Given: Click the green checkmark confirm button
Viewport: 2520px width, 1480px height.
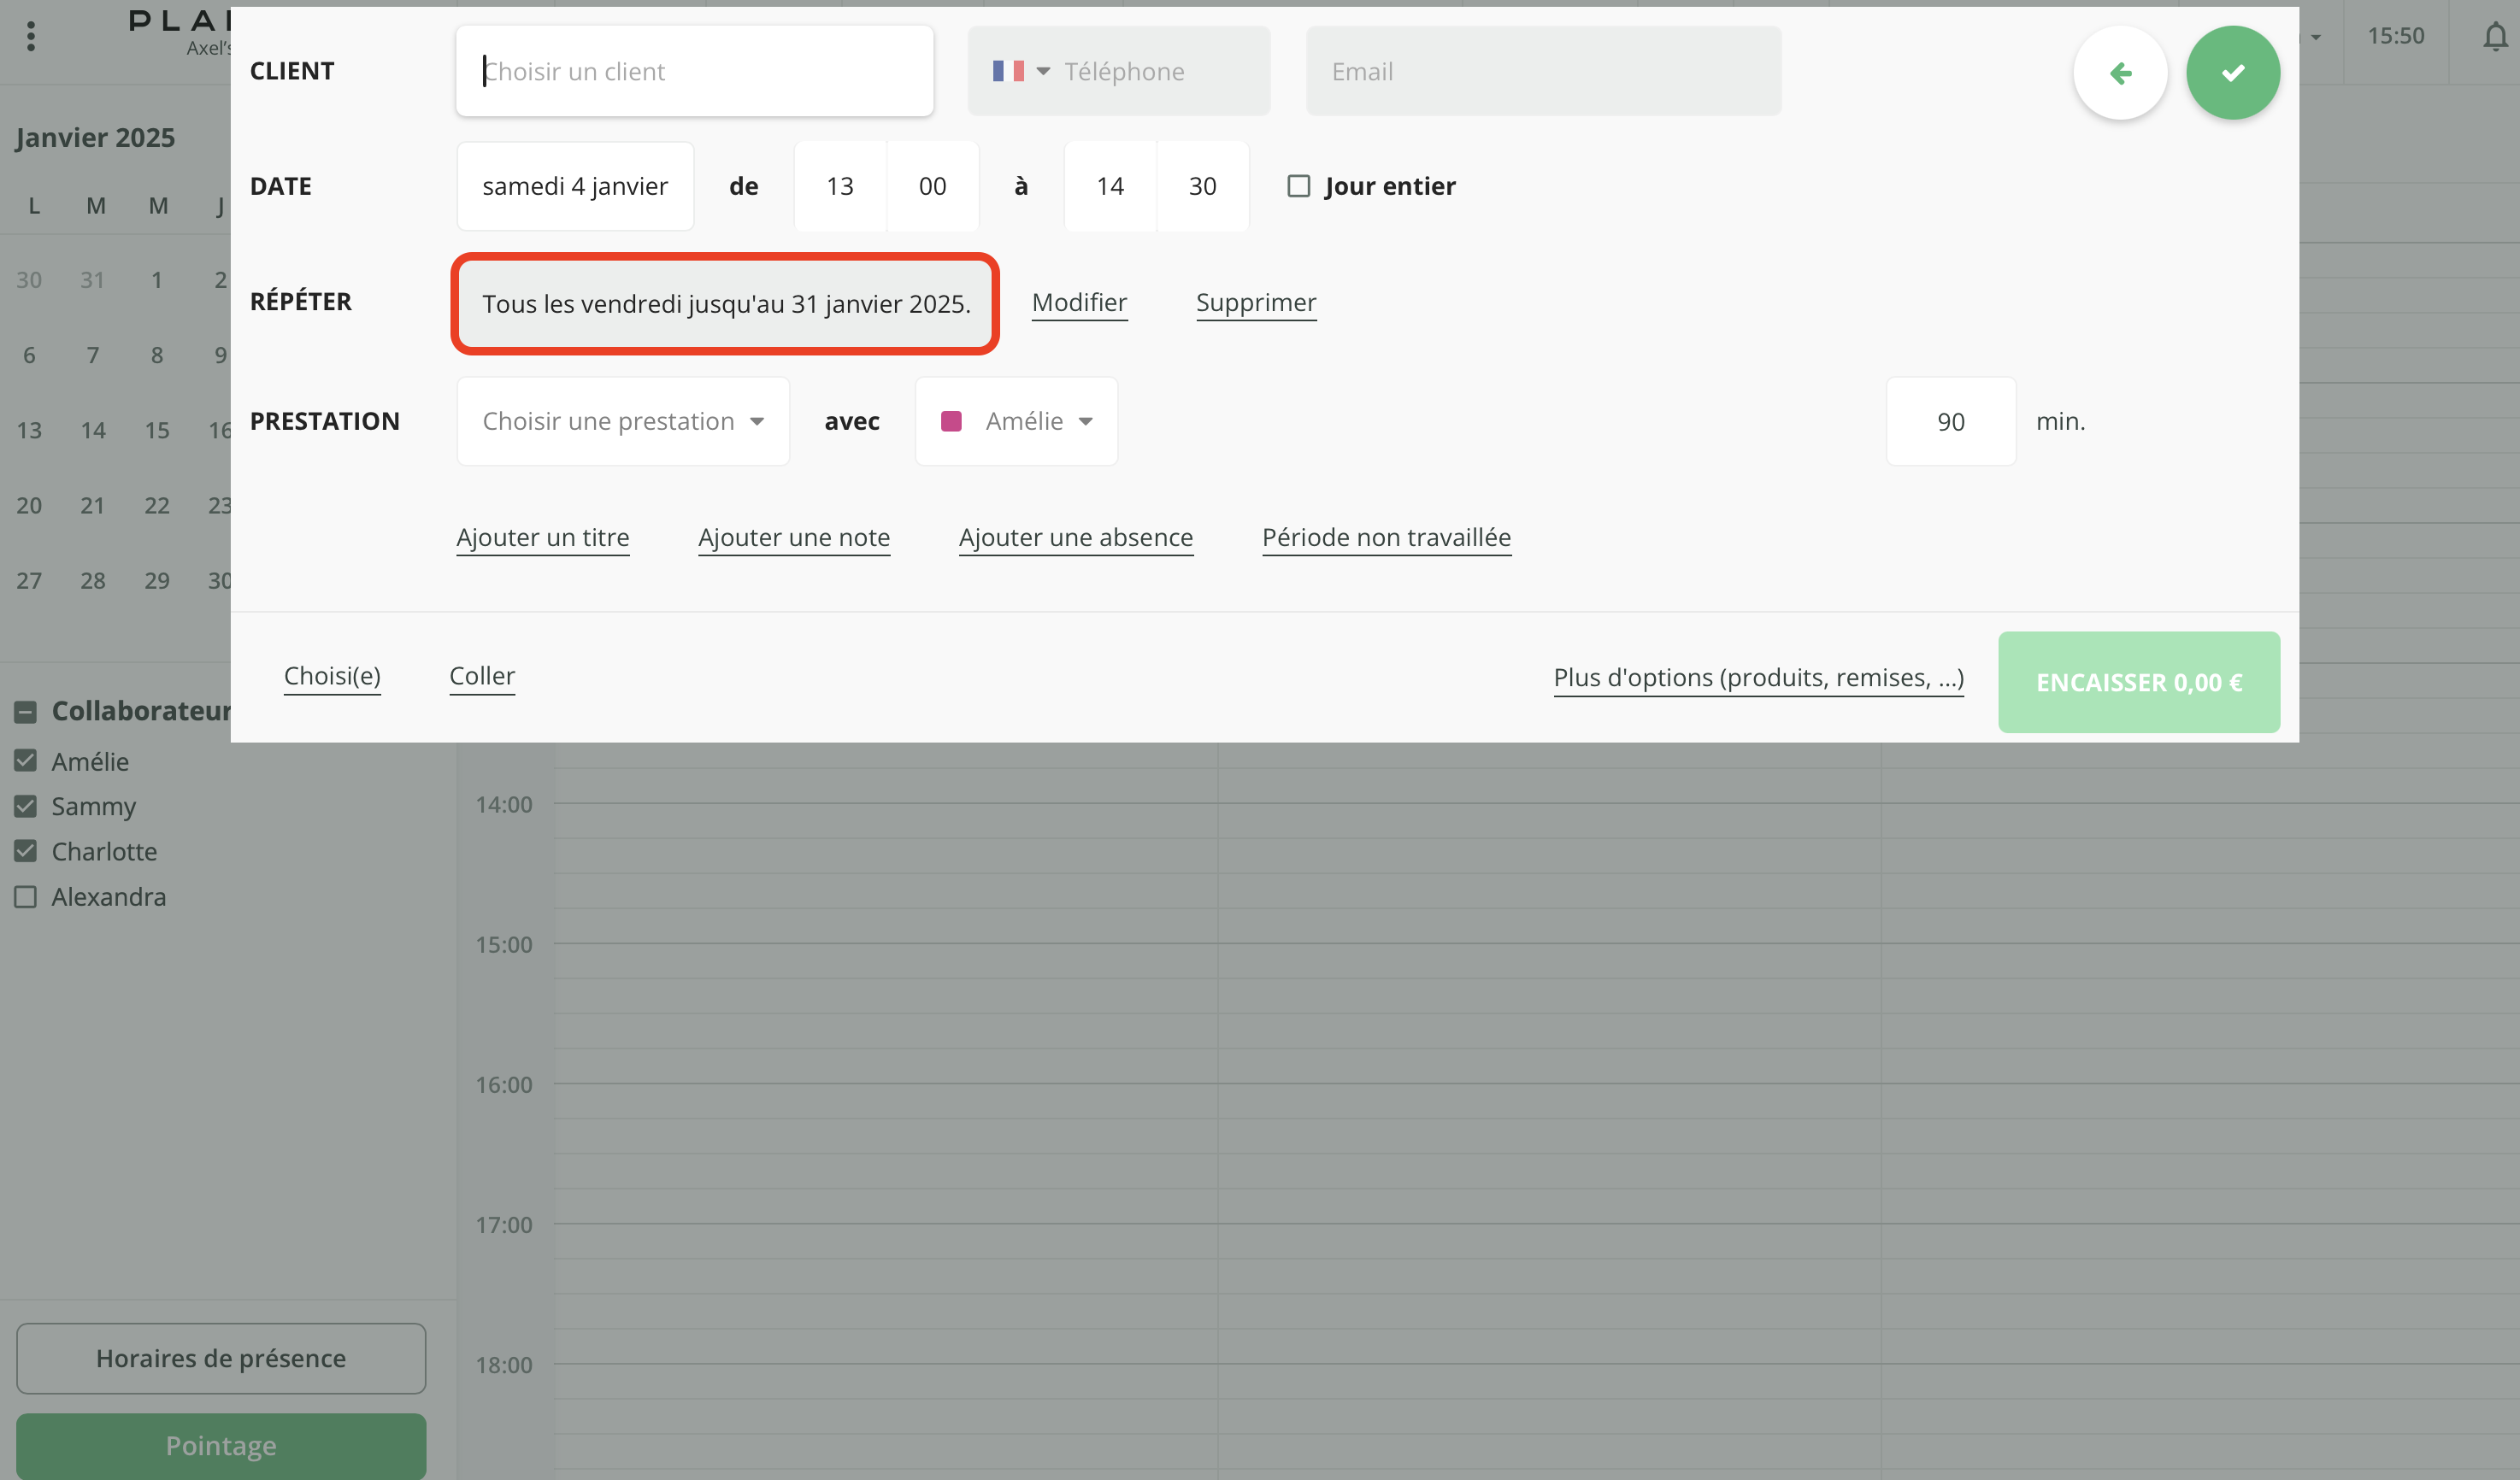Looking at the screenshot, I should (2232, 72).
